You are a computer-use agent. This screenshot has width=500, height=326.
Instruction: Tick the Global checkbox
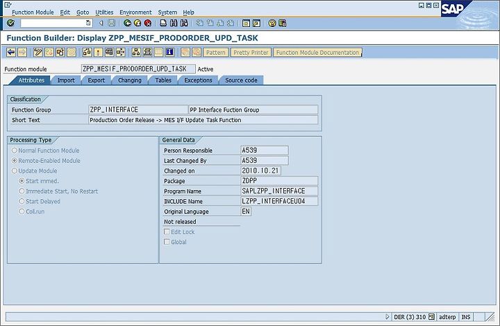coord(167,241)
